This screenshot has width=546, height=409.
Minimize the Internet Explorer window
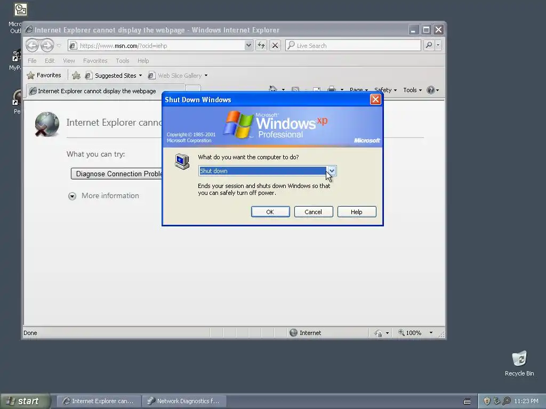[x=413, y=30]
